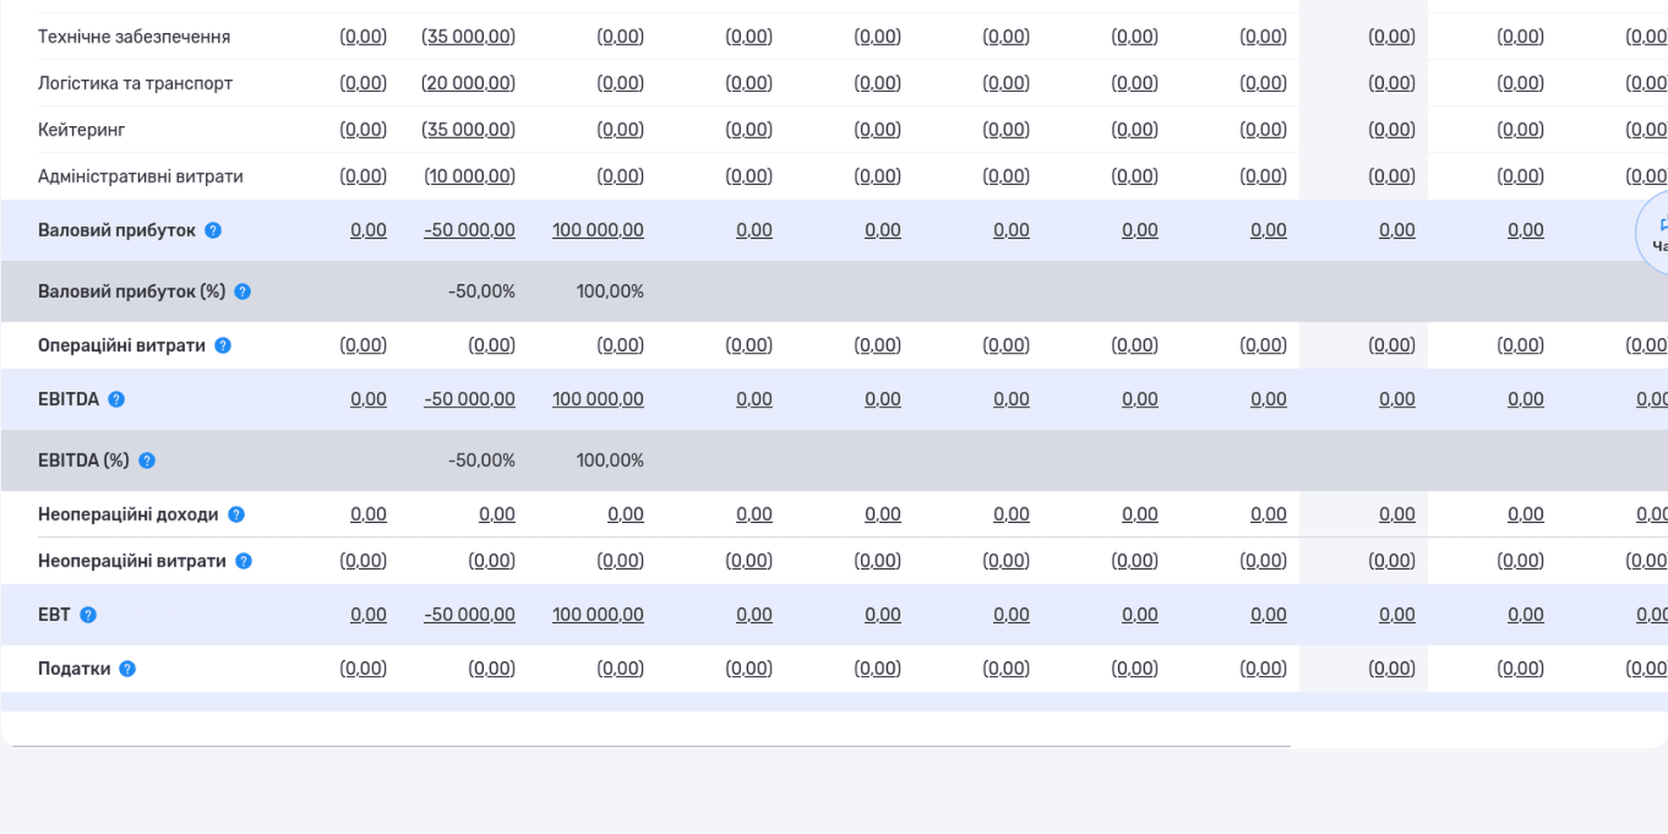Click EBITDA value 100 000,00
1668x834 pixels.
pos(598,399)
